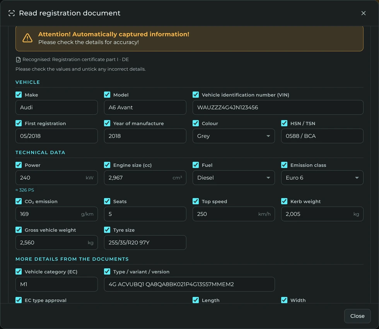Open the Fuel dropdown showing Diesel
Image resolution: width=379 pixels, height=329 pixels.
(234, 178)
